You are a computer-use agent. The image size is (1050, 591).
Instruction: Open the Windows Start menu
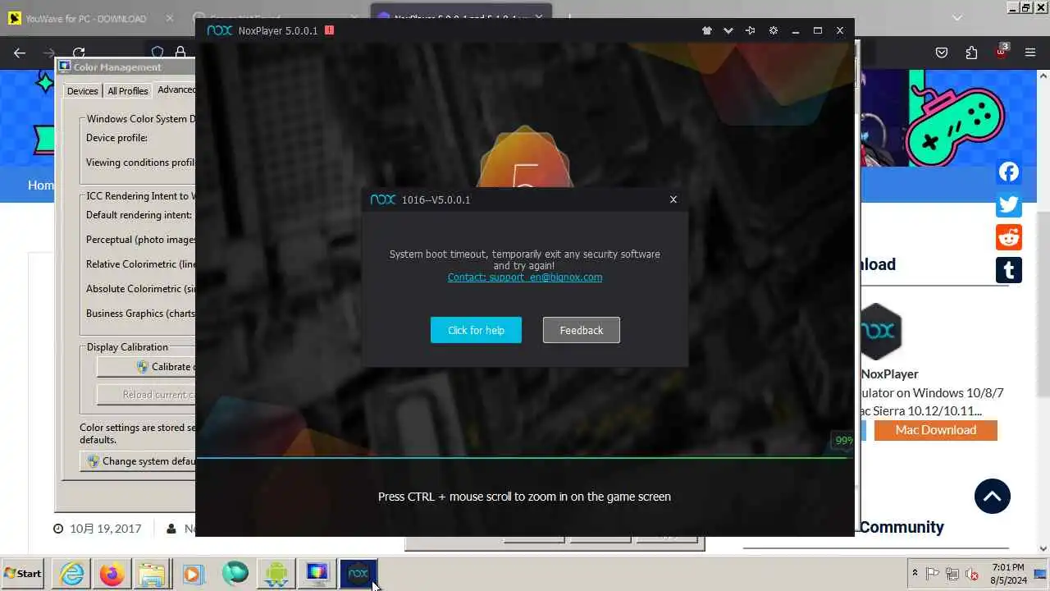(x=23, y=574)
